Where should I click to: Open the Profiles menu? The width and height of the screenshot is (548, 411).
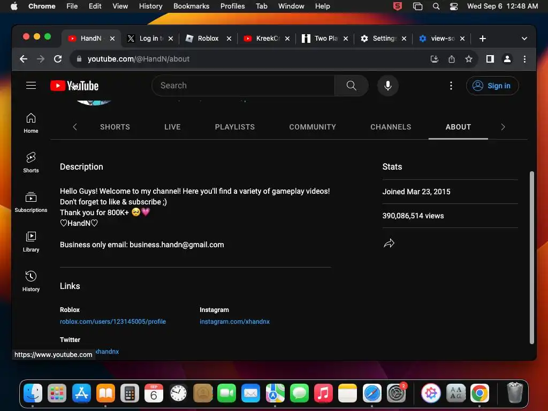coord(232,6)
